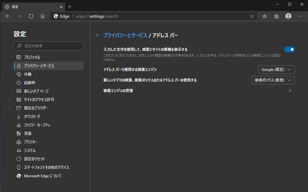The width and height of the screenshot is (308, 192).
Task: Click the blue back arrow beside プライバシーとサービス
Action: point(97,35)
